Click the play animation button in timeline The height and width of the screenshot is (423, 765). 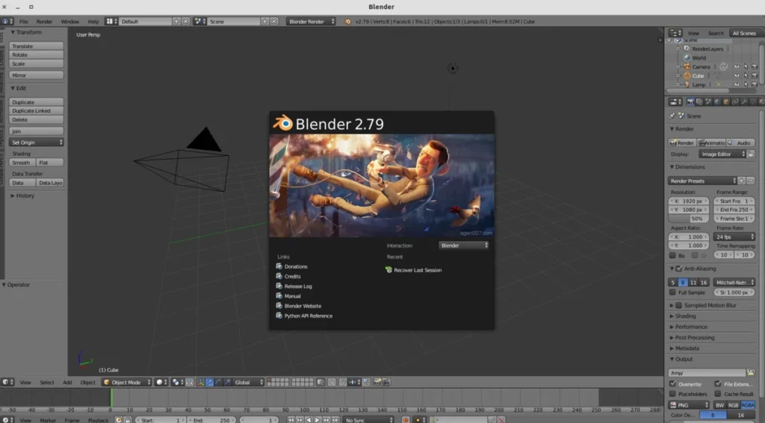click(317, 419)
